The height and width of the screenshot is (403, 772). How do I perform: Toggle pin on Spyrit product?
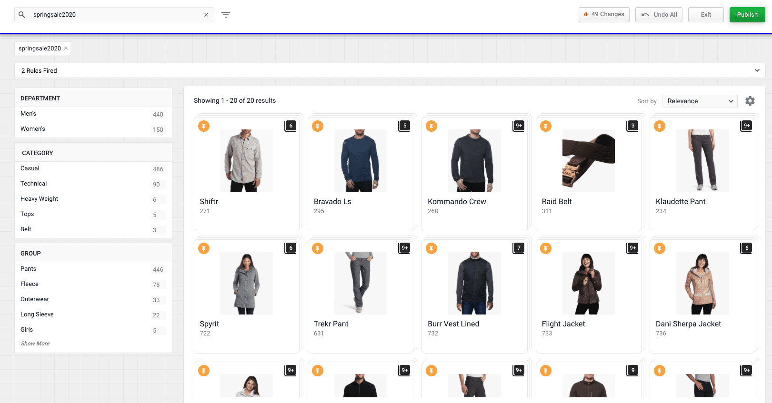pyautogui.click(x=204, y=248)
